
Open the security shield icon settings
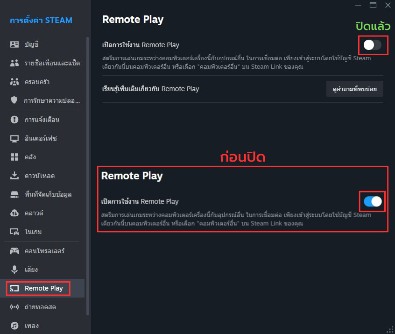point(14,100)
